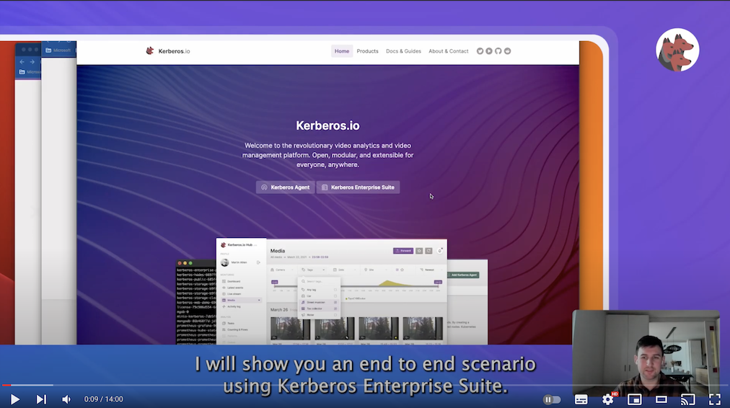Enable miniplayer mode
The image size is (730, 408).
[635, 399]
